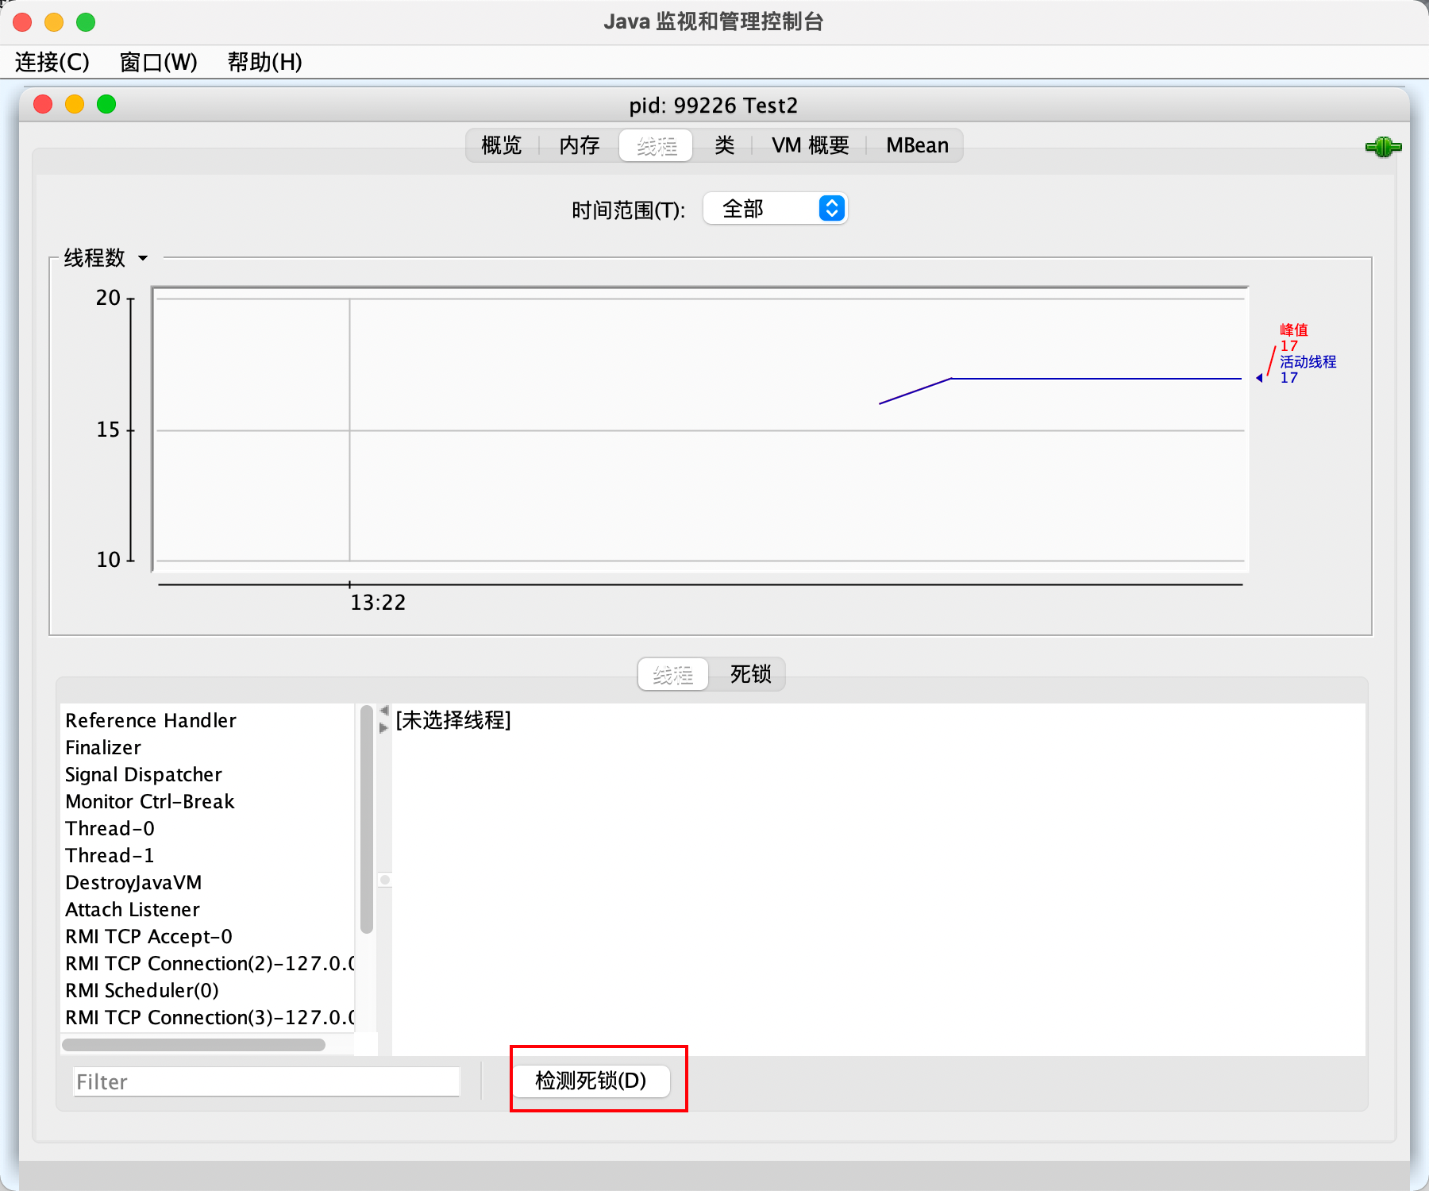1429x1191 pixels.
Task: Select the 线程 top tab
Action: tap(657, 145)
